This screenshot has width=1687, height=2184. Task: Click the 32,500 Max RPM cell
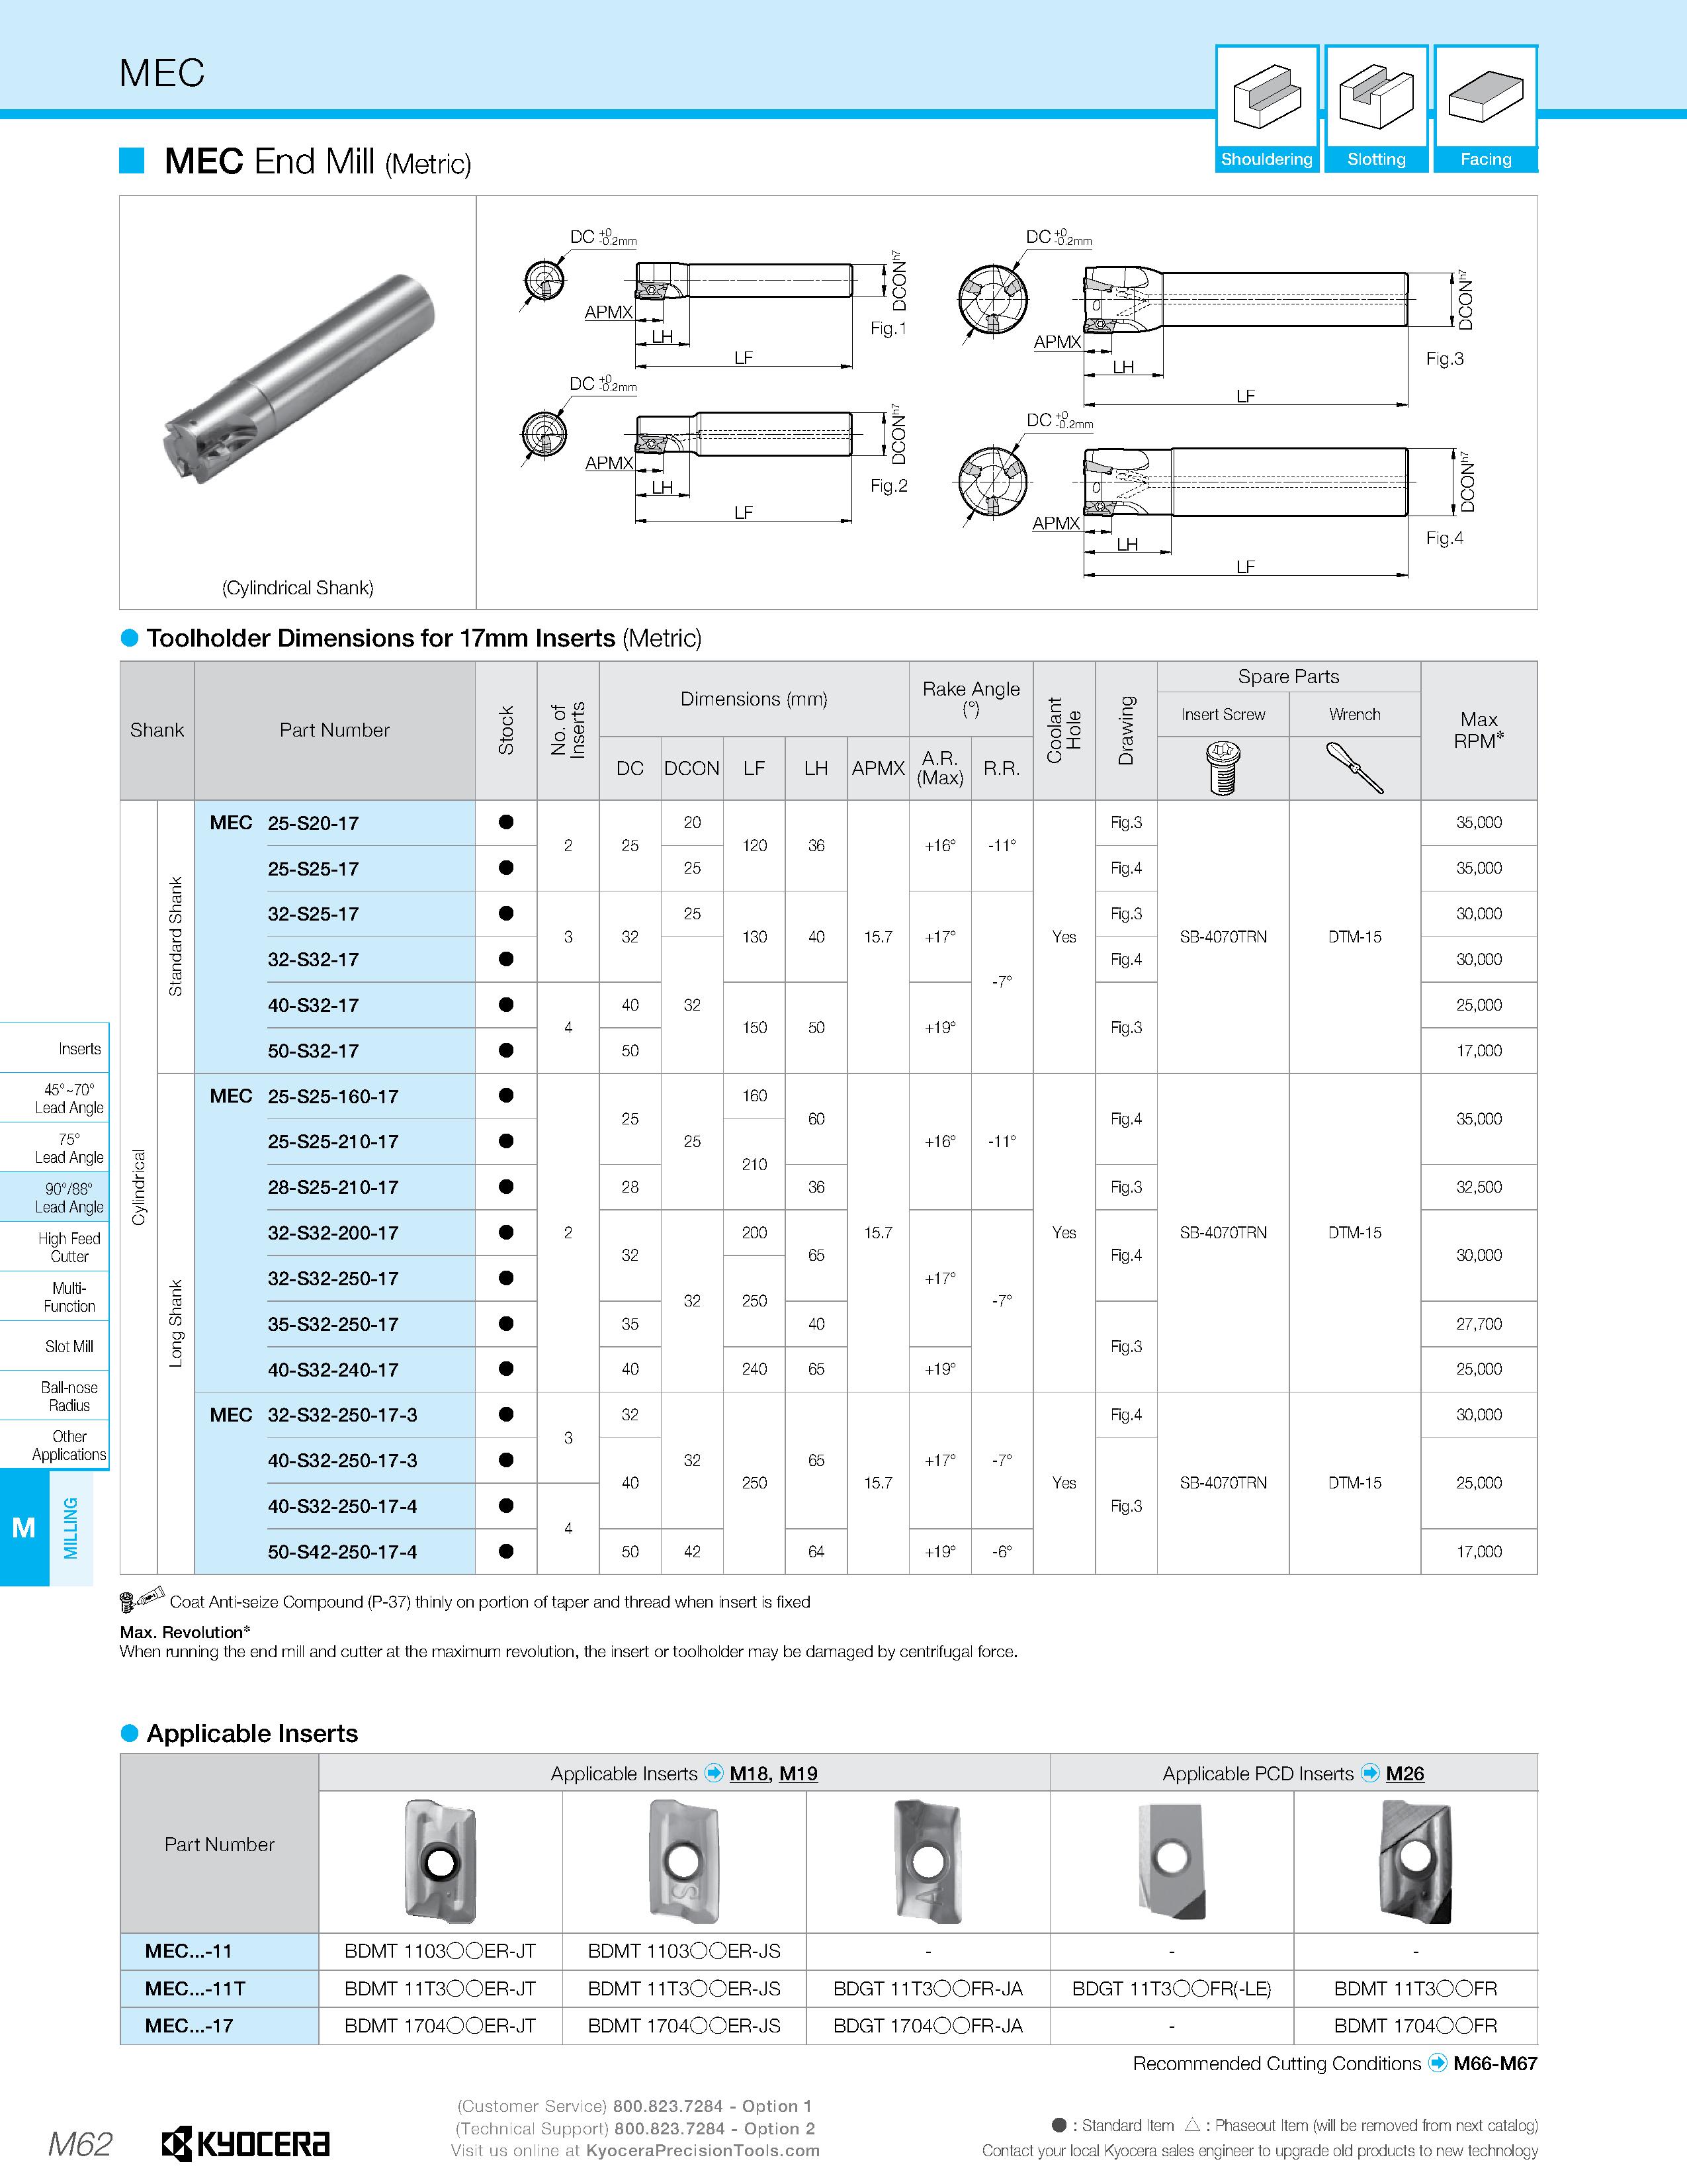1478,1187
